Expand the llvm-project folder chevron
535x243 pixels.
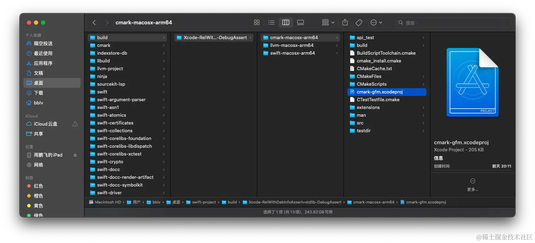(x=164, y=68)
